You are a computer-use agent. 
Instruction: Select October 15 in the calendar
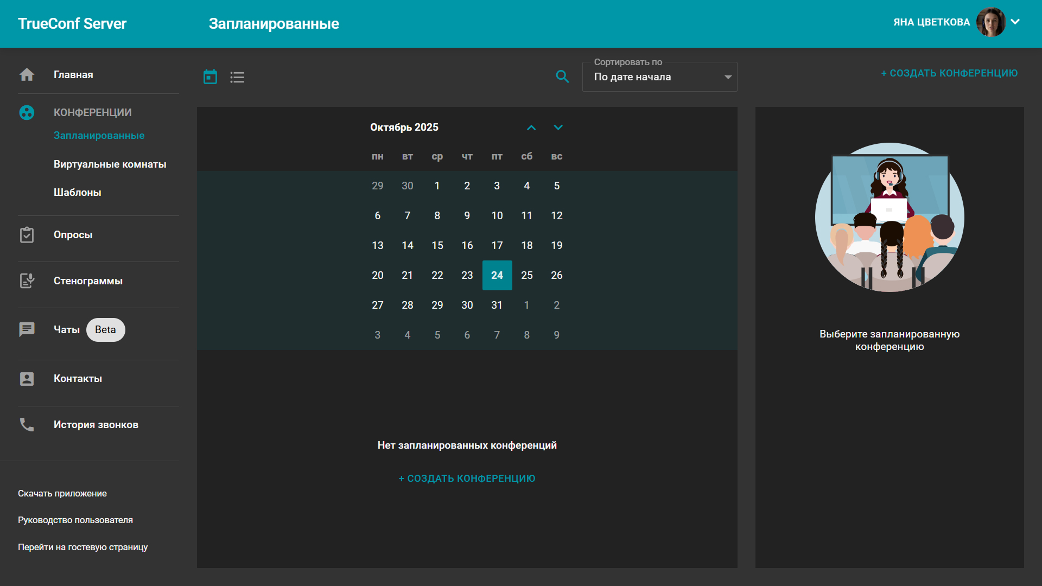[437, 245]
